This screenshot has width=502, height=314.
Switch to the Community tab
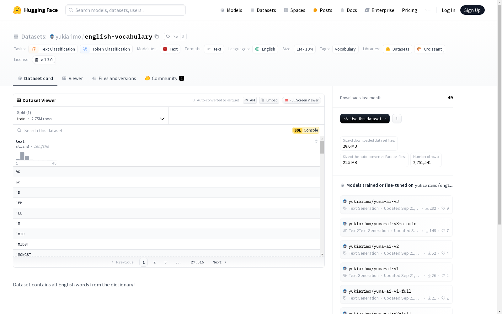point(164,78)
